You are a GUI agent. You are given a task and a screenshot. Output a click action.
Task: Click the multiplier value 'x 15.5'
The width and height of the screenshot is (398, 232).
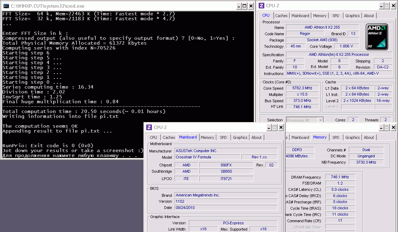302,94
